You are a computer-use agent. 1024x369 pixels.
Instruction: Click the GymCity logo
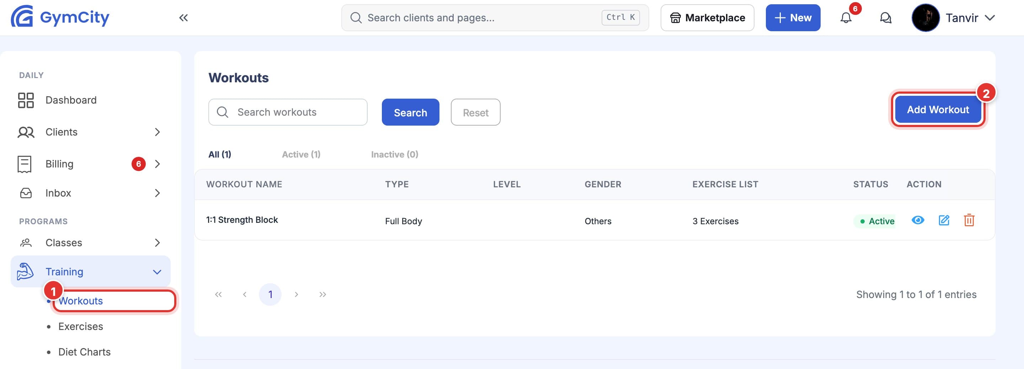coord(60,17)
